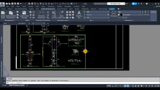Expand the Parametric views panel

click(x=63, y=20)
